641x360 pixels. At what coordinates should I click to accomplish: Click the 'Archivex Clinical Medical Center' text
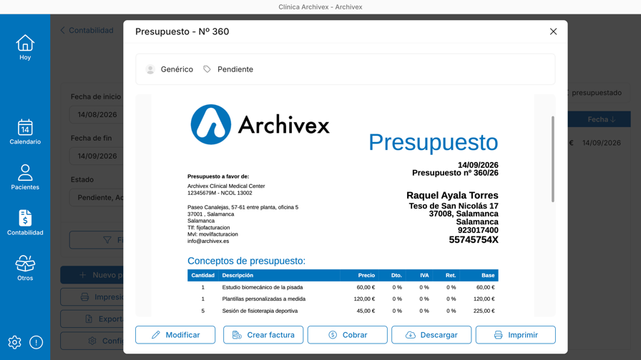click(226, 186)
